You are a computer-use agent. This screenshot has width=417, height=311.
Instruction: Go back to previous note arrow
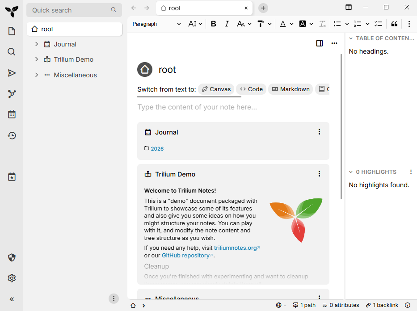tap(134, 8)
